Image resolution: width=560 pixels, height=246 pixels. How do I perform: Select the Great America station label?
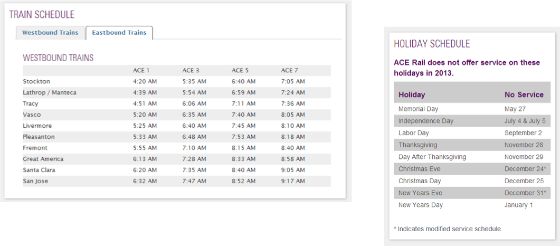click(x=43, y=159)
